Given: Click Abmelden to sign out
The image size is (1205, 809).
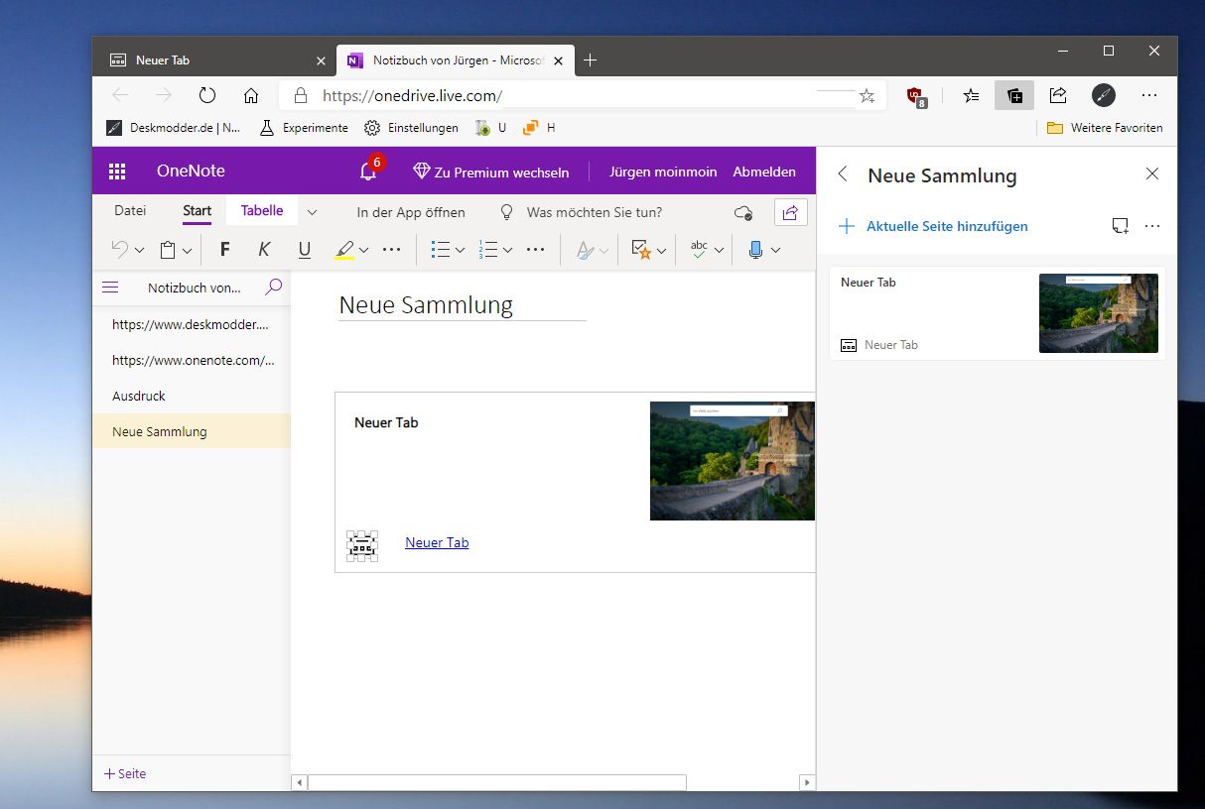Looking at the screenshot, I should [764, 172].
